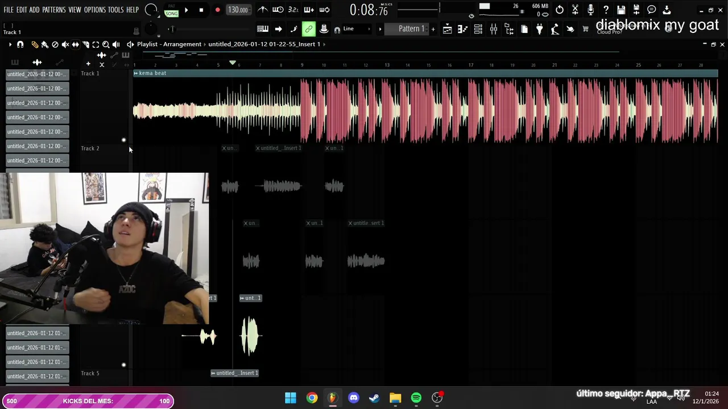Open the Playlist view icon
The height and width of the screenshot is (409, 728).
[448, 29]
